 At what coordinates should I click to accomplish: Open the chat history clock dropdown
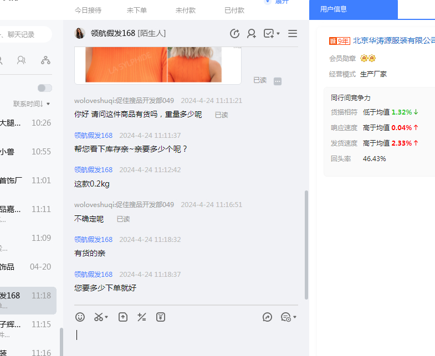coord(289,317)
